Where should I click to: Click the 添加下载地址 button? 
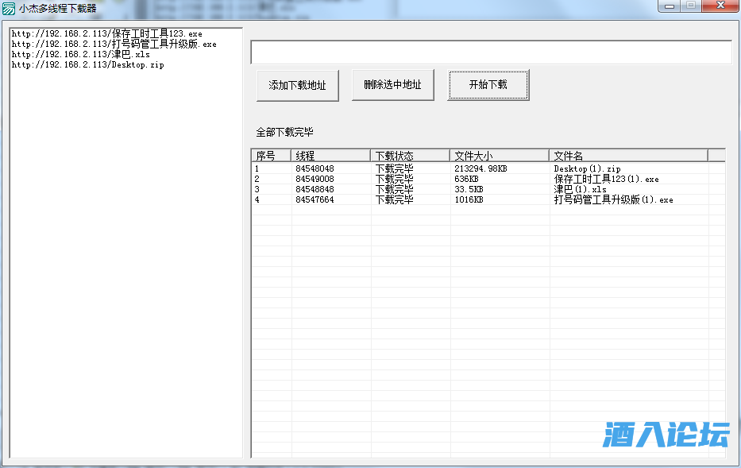[x=297, y=85]
